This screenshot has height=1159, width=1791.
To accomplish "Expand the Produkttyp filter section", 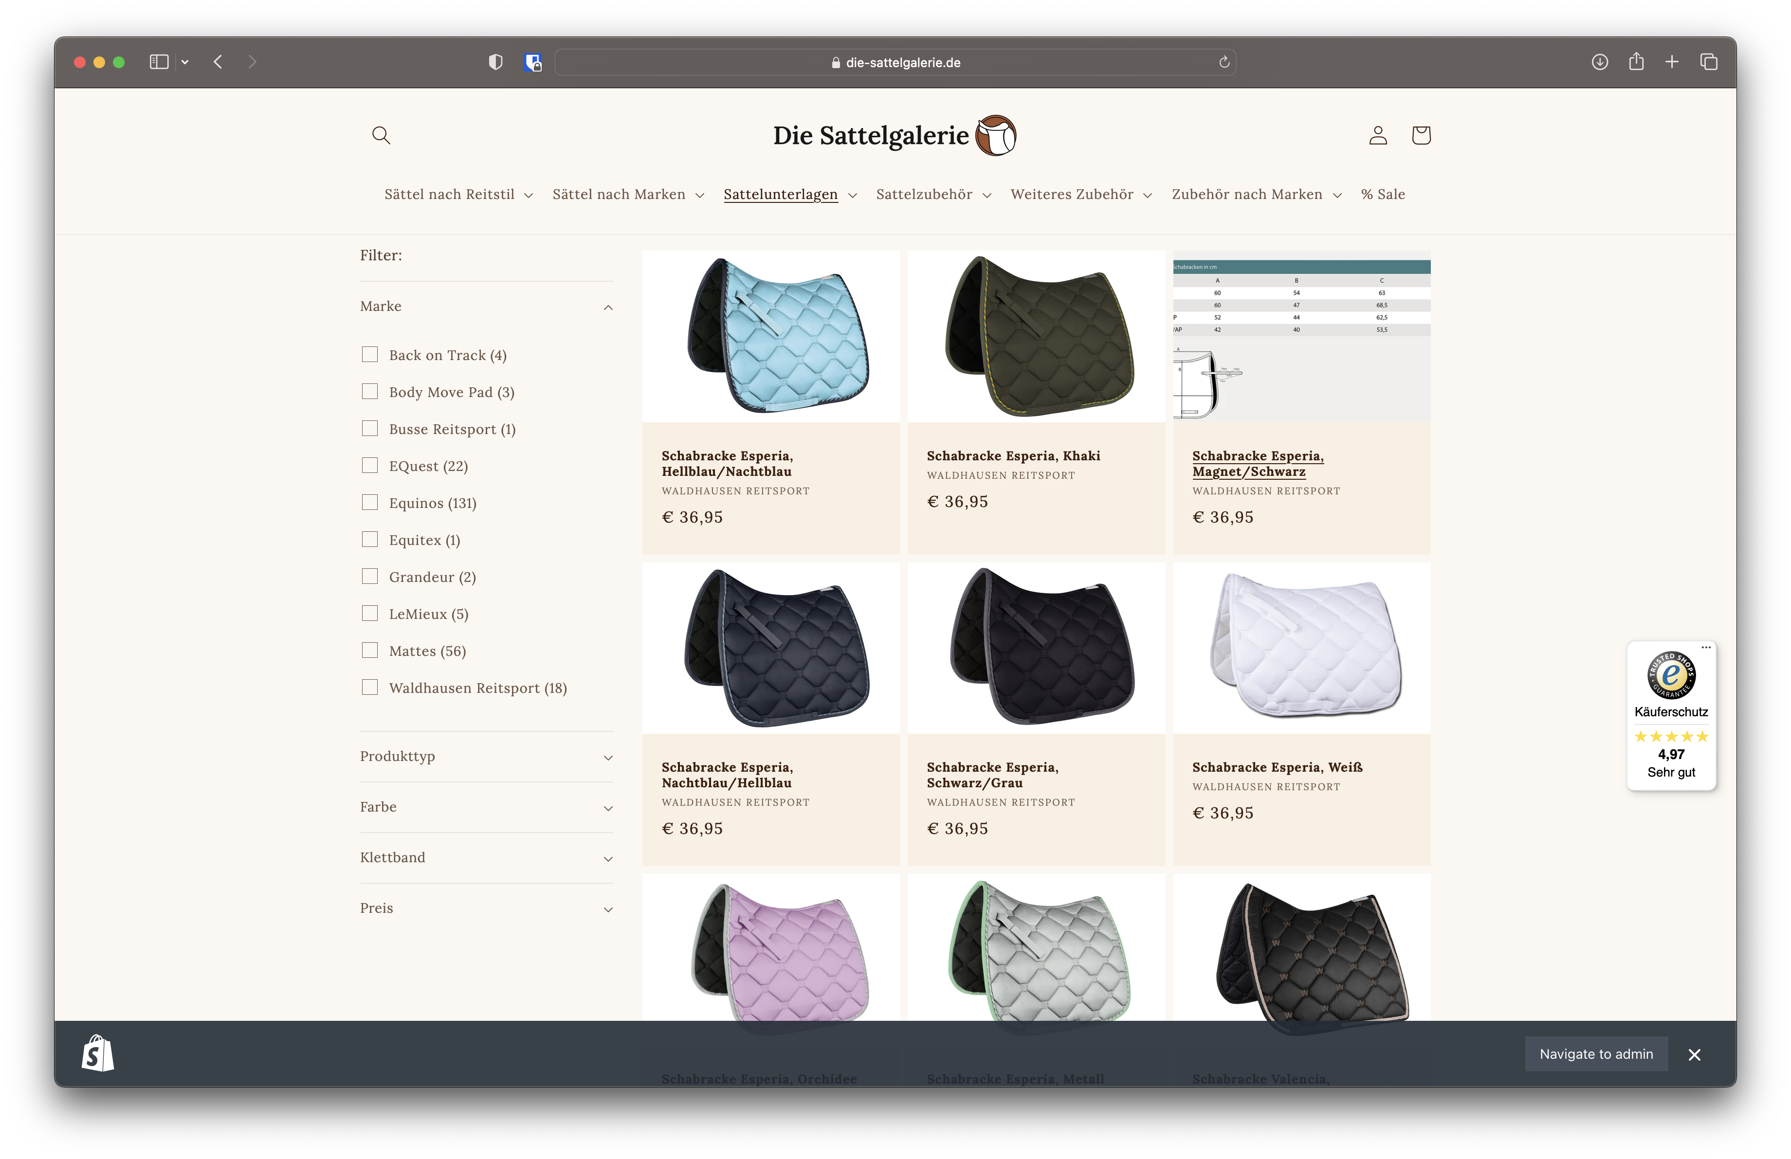I will pyautogui.click(x=486, y=757).
